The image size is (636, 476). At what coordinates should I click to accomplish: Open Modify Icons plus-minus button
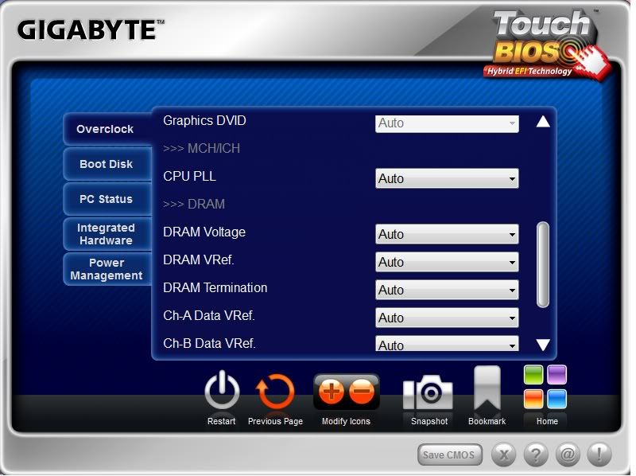pyautogui.click(x=346, y=392)
